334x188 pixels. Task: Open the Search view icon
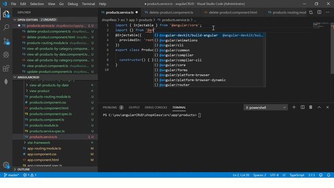point(6,27)
